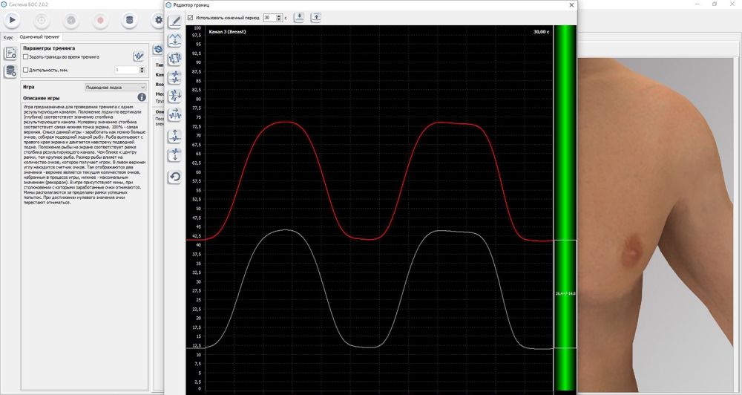Switch to the 'Курс' tab

tap(8, 37)
